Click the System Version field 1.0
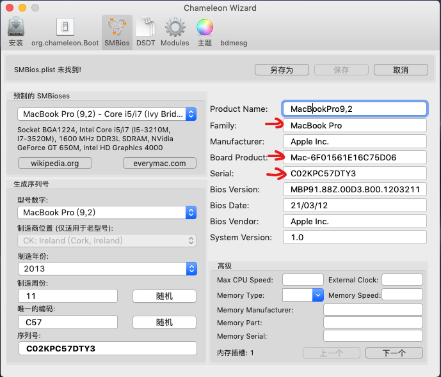The height and width of the screenshot is (377, 441). pyautogui.click(x=355, y=237)
